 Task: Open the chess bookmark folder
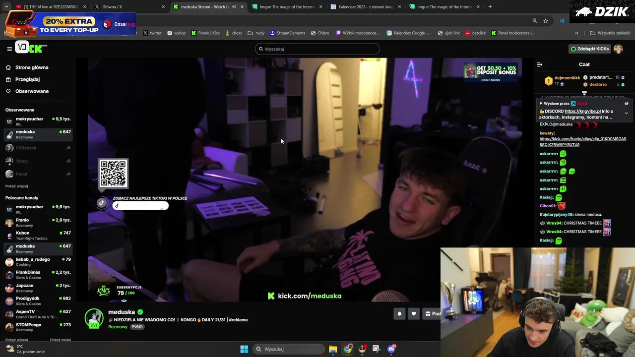233,33
